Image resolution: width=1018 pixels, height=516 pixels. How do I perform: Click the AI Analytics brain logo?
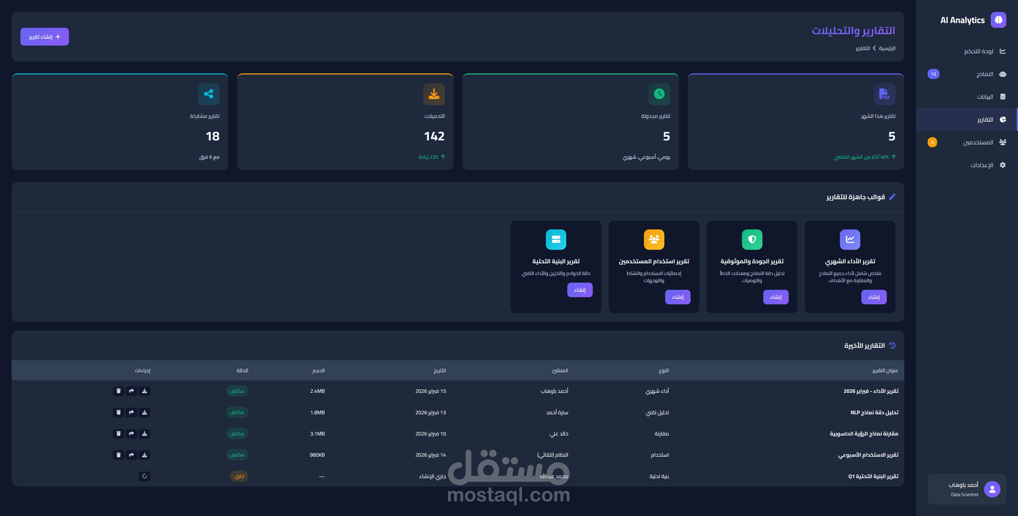[x=998, y=20]
